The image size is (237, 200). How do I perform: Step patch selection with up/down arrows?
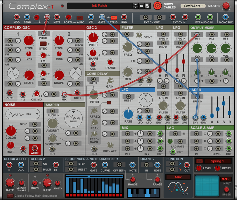[x=135, y=6]
